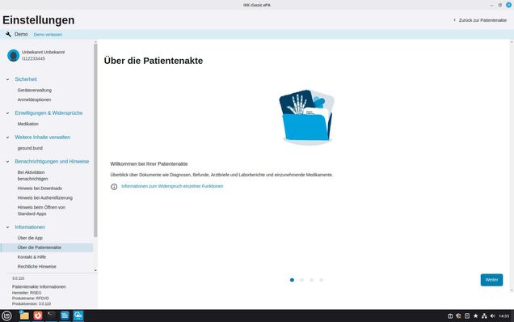Select the fourth page indicator dot
This screenshot has height=322, width=514.
tap(322, 280)
